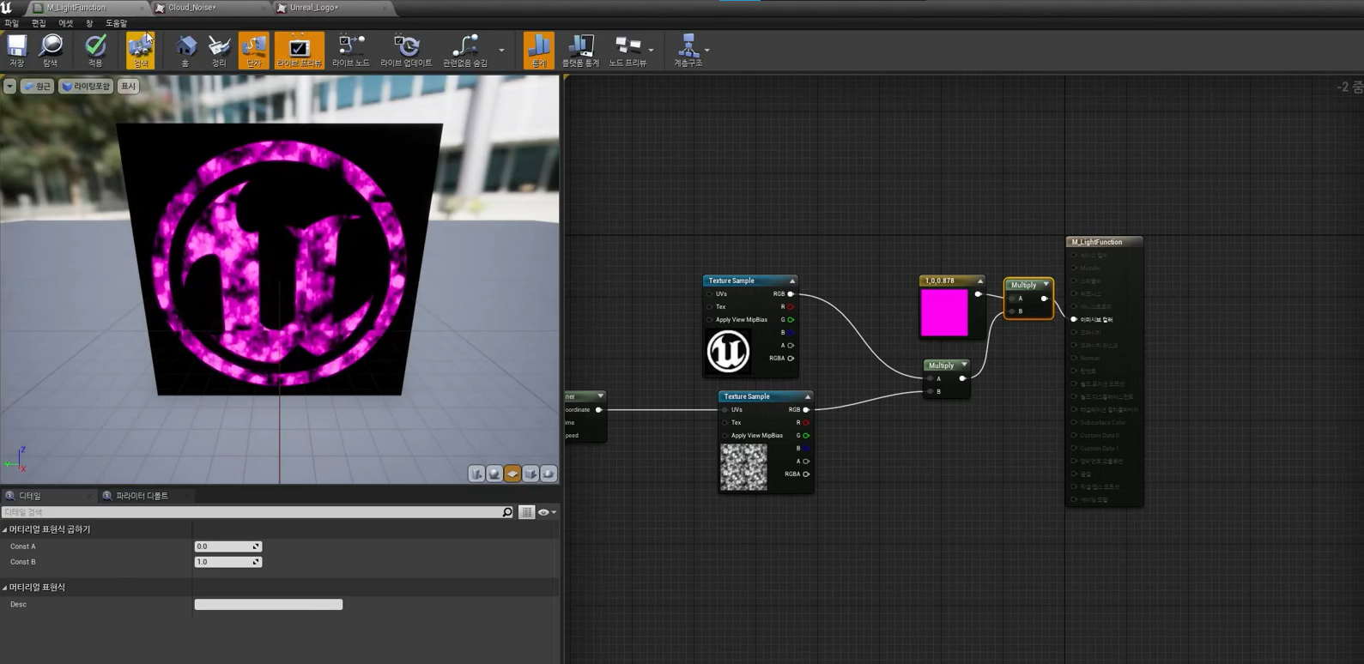The width and height of the screenshot is (1364, 664).
Task: Click magenta color preview in constant node
Action: point(944,312)
